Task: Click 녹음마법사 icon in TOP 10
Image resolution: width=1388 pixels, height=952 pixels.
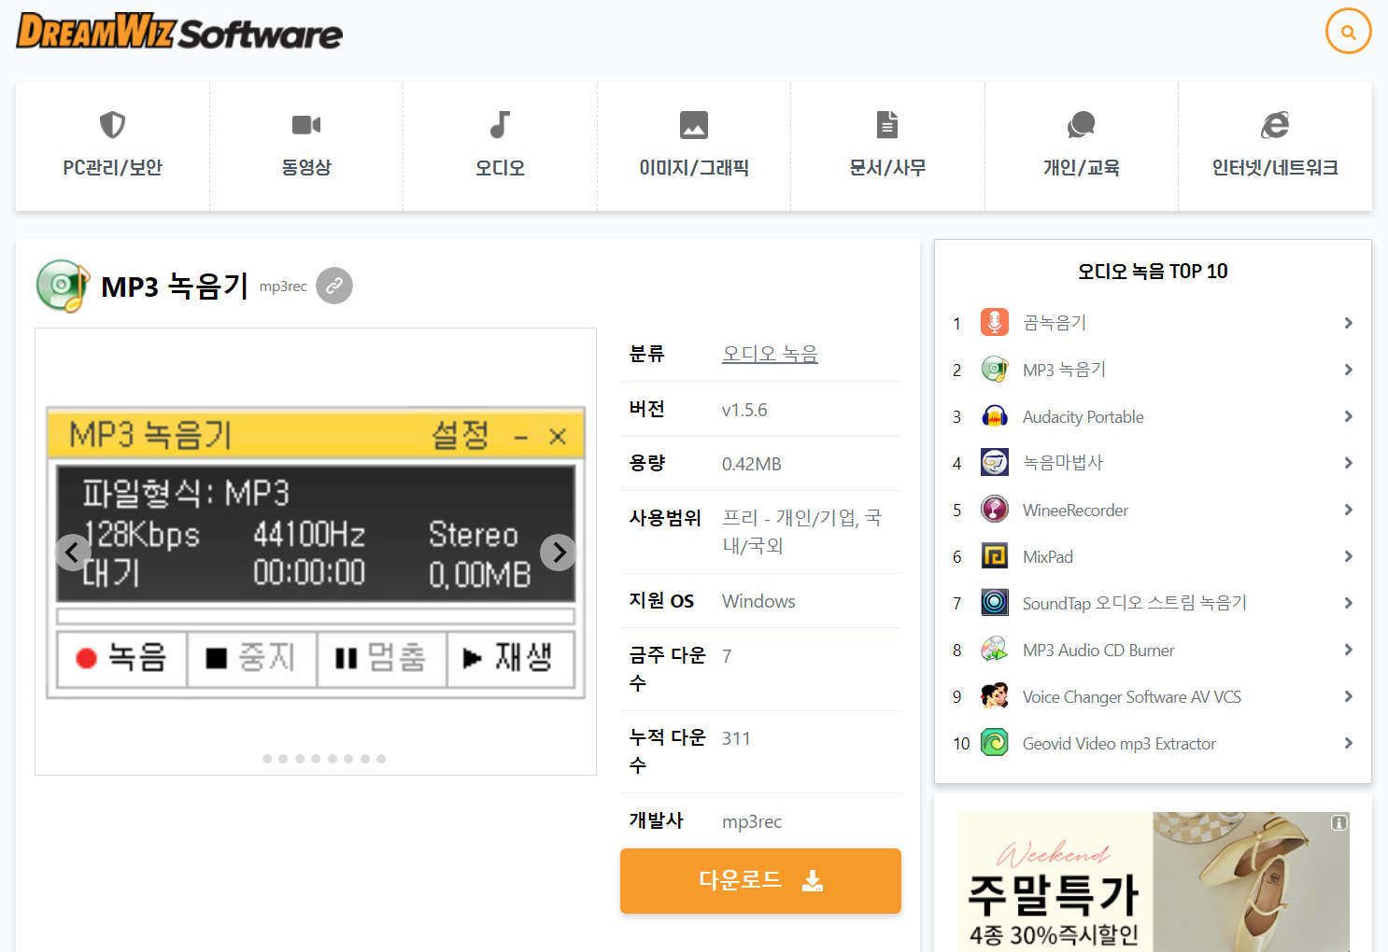Action: [995, 462]
